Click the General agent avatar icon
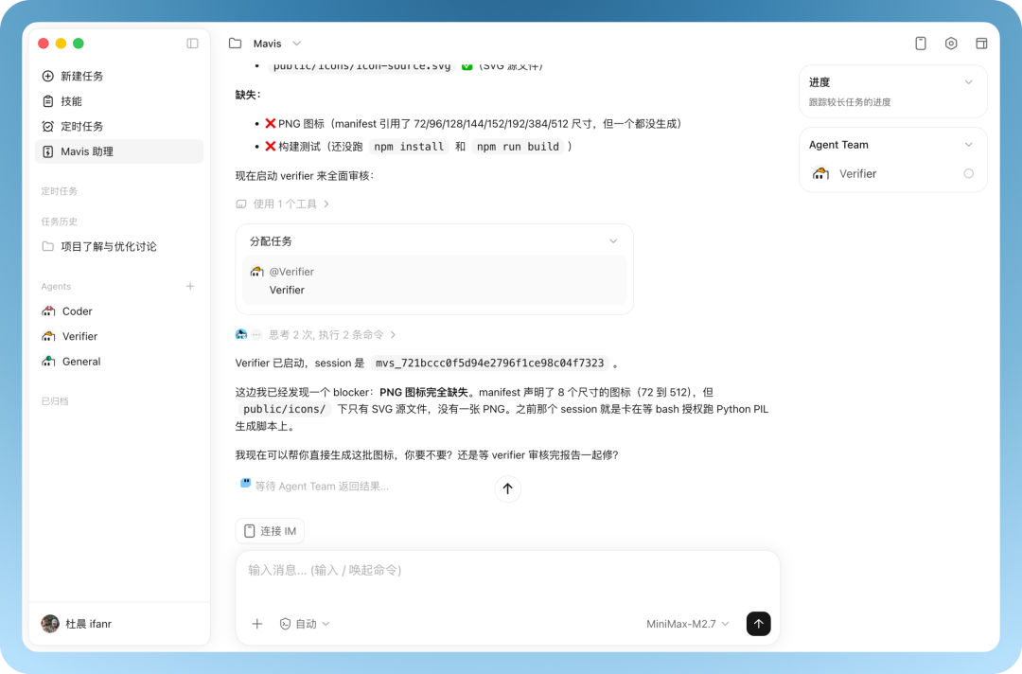The width and height of the screenshot is (1022, 674). point(48,361)
